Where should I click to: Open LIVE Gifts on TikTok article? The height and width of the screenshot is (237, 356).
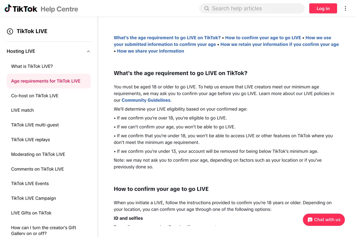(x=31, y=213)
